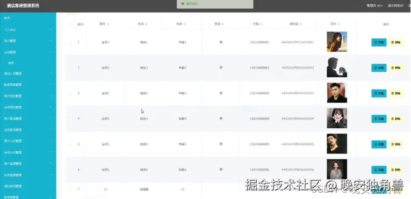
Task: Open 详情 for row 会员5
Action: (x=379, y=144)
